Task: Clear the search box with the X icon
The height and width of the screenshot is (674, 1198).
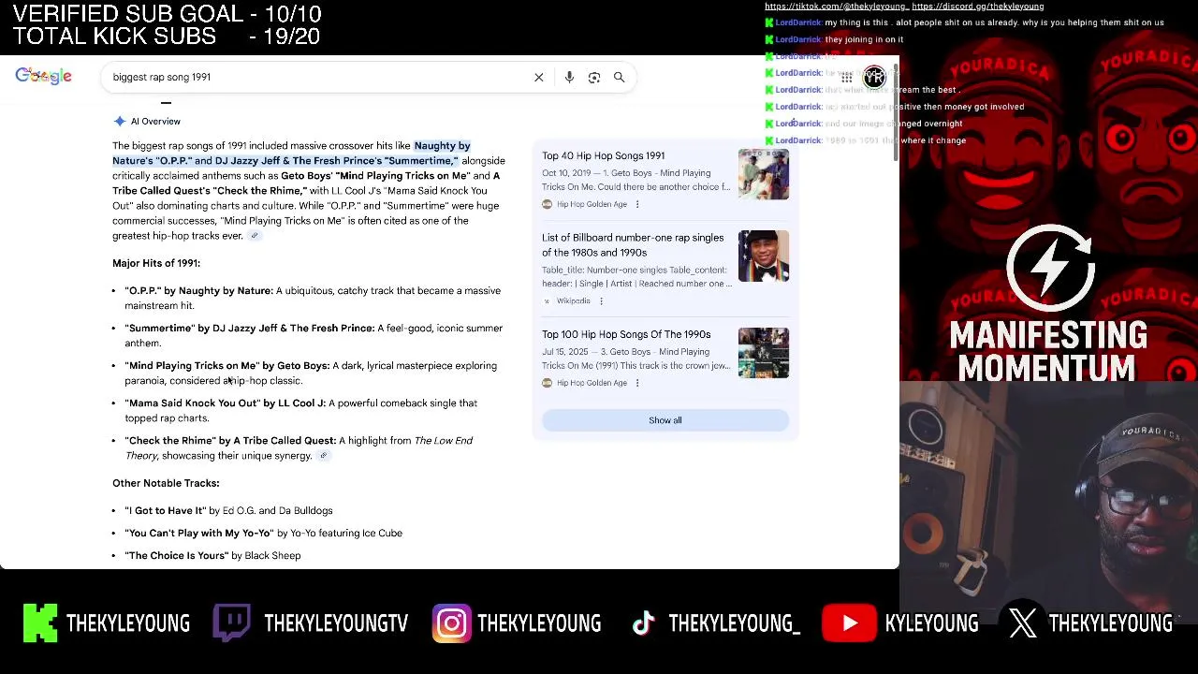Action: [x=539, y=78]
